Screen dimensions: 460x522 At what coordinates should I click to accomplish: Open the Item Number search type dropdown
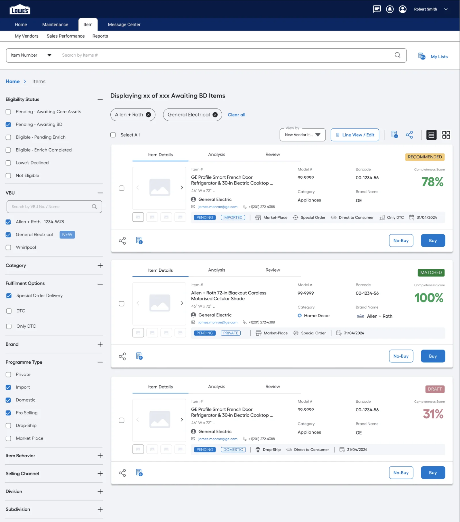pyautogui.click(x=31, y=55)
